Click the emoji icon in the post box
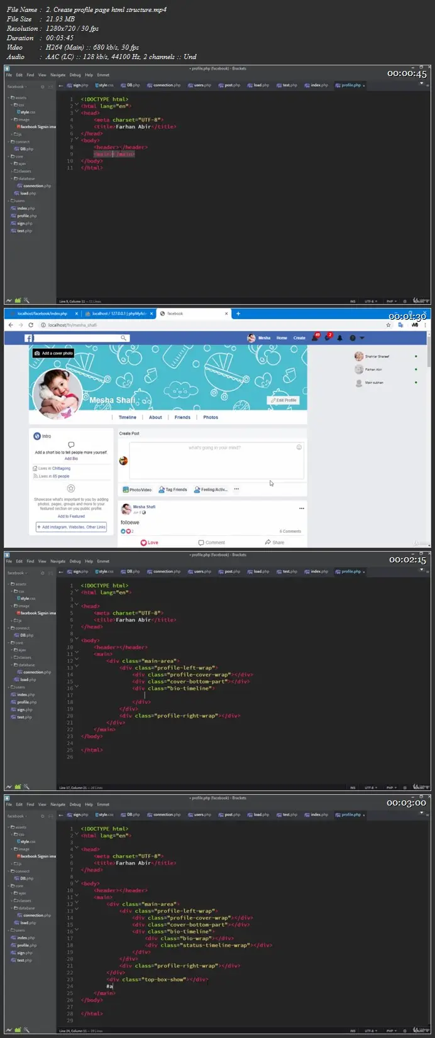 [299, 447]
